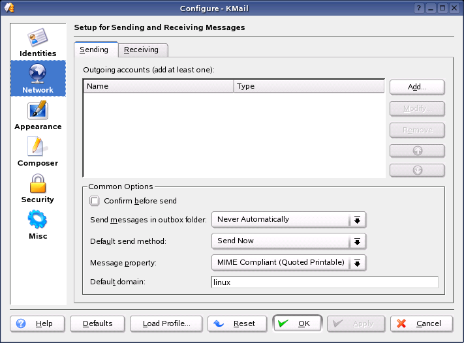Click Add... to add outgoing account
Image resolution: width=464 pixels, height=343 pixels.
(x=417, y=87)
